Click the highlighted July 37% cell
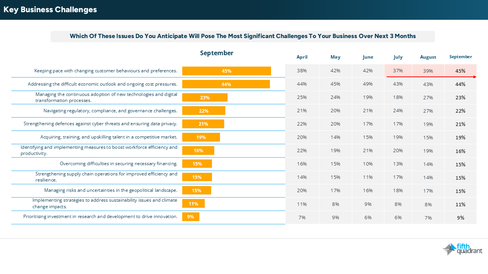 tap(398, 71)
